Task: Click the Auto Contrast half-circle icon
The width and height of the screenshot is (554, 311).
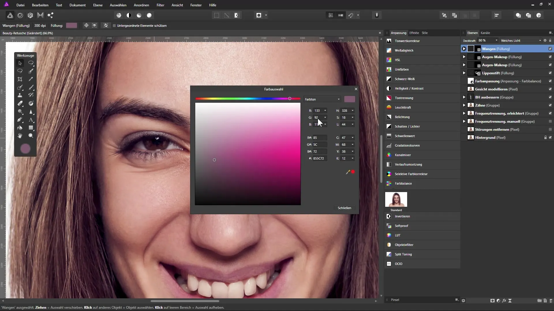Action: coord(129,15)
